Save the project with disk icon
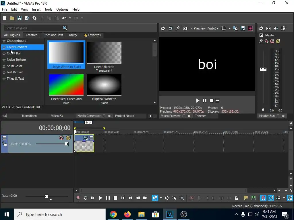 [x=19, y=18]
